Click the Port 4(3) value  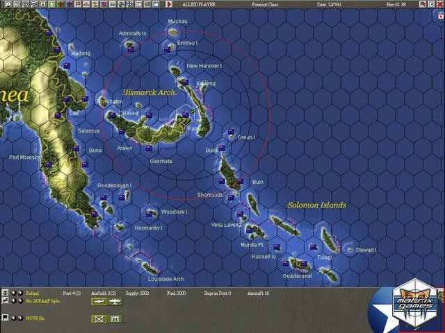[x=72, y=293]
